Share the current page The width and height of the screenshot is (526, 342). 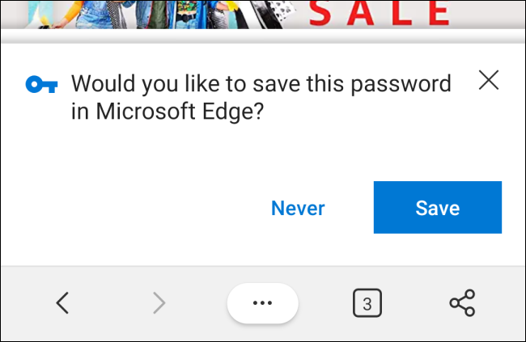pyautogui.click(x=462, y=303)
